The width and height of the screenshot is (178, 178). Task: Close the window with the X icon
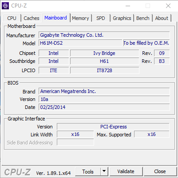(168, 6)
